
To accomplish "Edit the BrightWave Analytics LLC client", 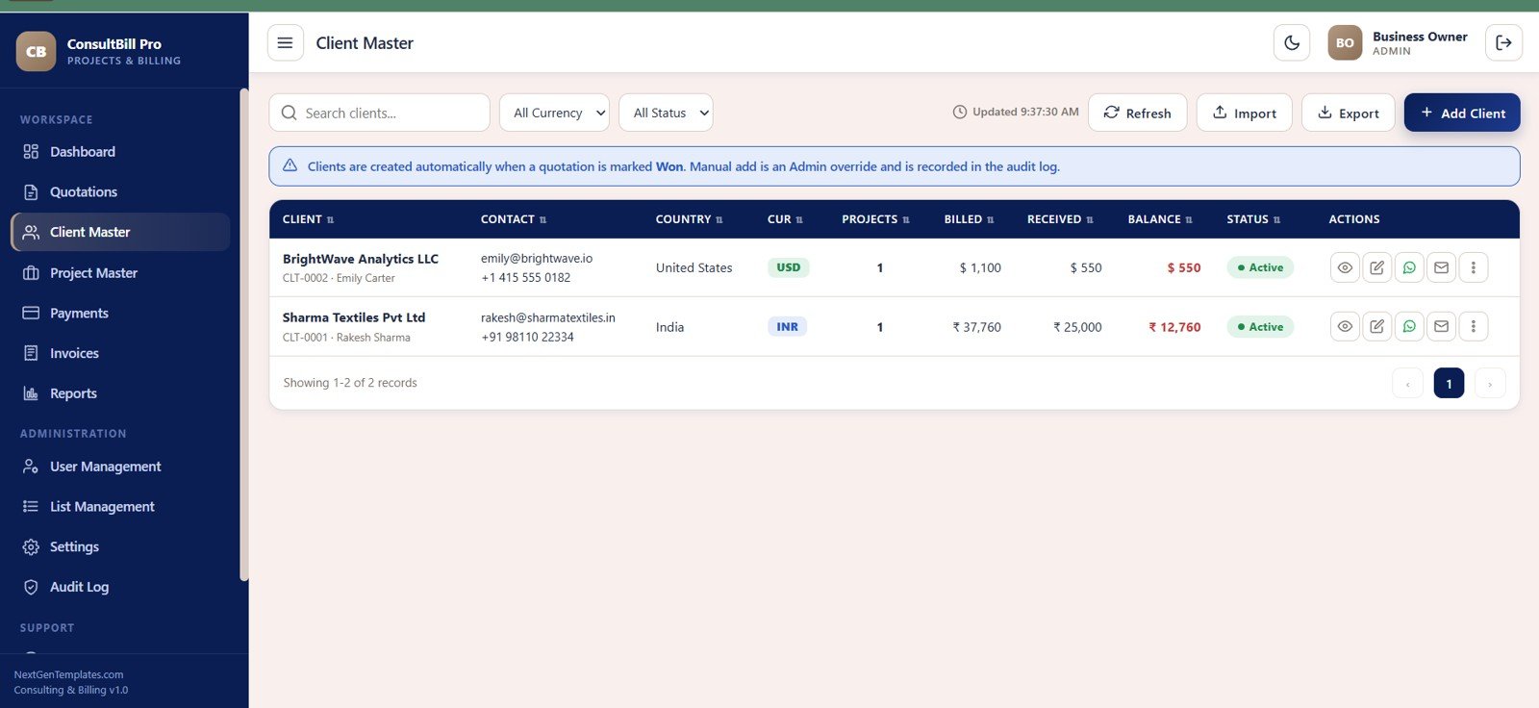I will [1376, 267].
